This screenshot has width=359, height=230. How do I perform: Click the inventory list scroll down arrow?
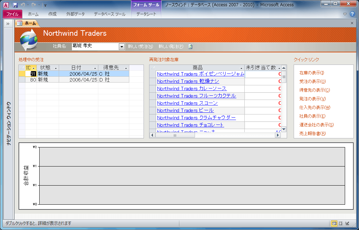tap(284, 129)
